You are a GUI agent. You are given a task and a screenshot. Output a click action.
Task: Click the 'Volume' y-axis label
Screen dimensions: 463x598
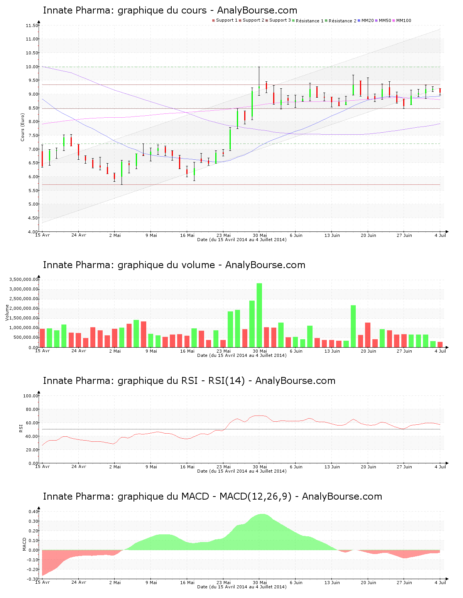[7, 313]
